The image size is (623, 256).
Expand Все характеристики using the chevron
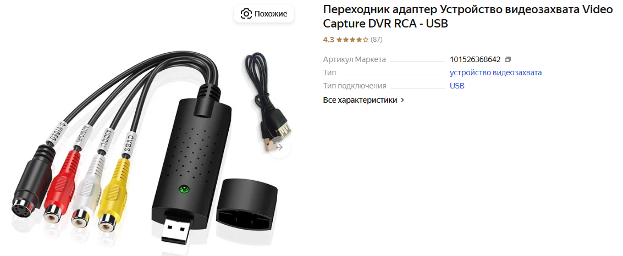[x=403, y=100]
